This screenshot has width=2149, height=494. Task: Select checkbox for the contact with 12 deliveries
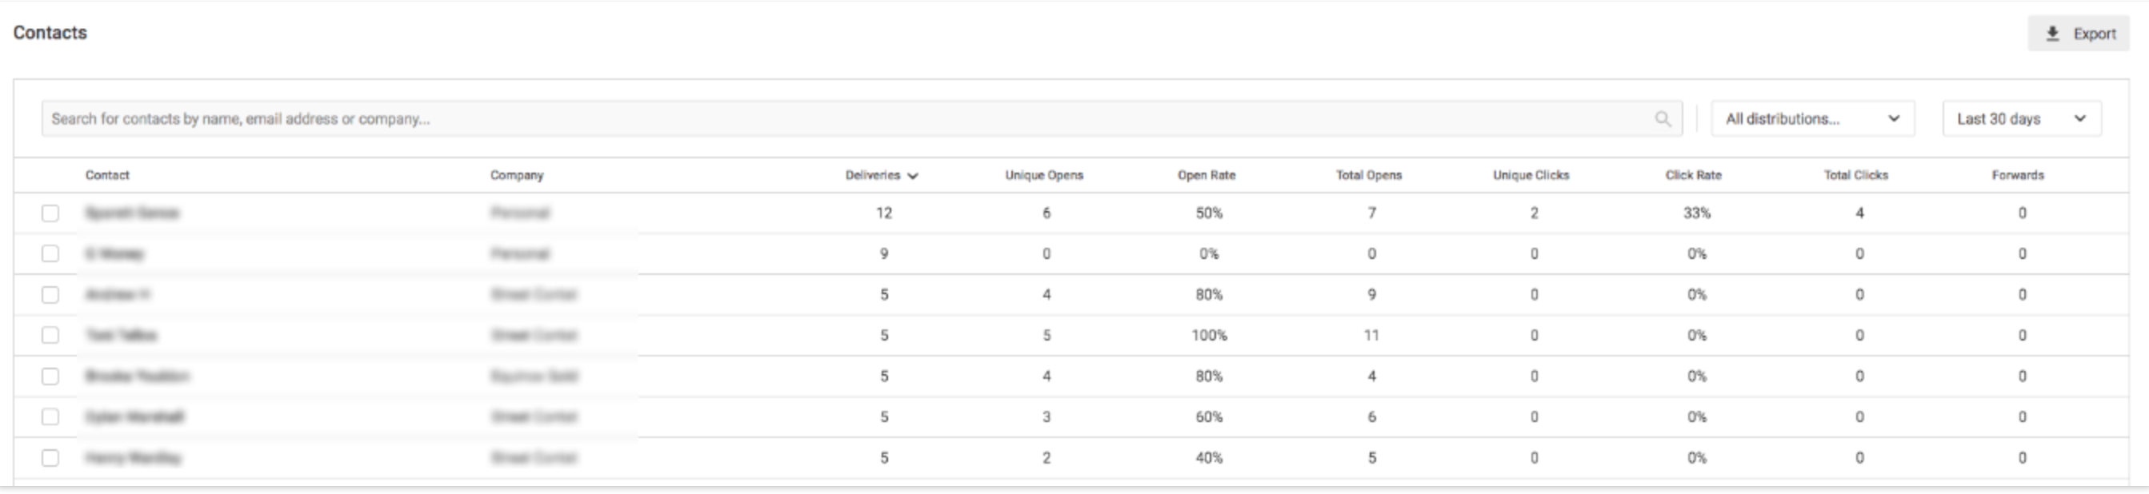click(x=50, y=213)
